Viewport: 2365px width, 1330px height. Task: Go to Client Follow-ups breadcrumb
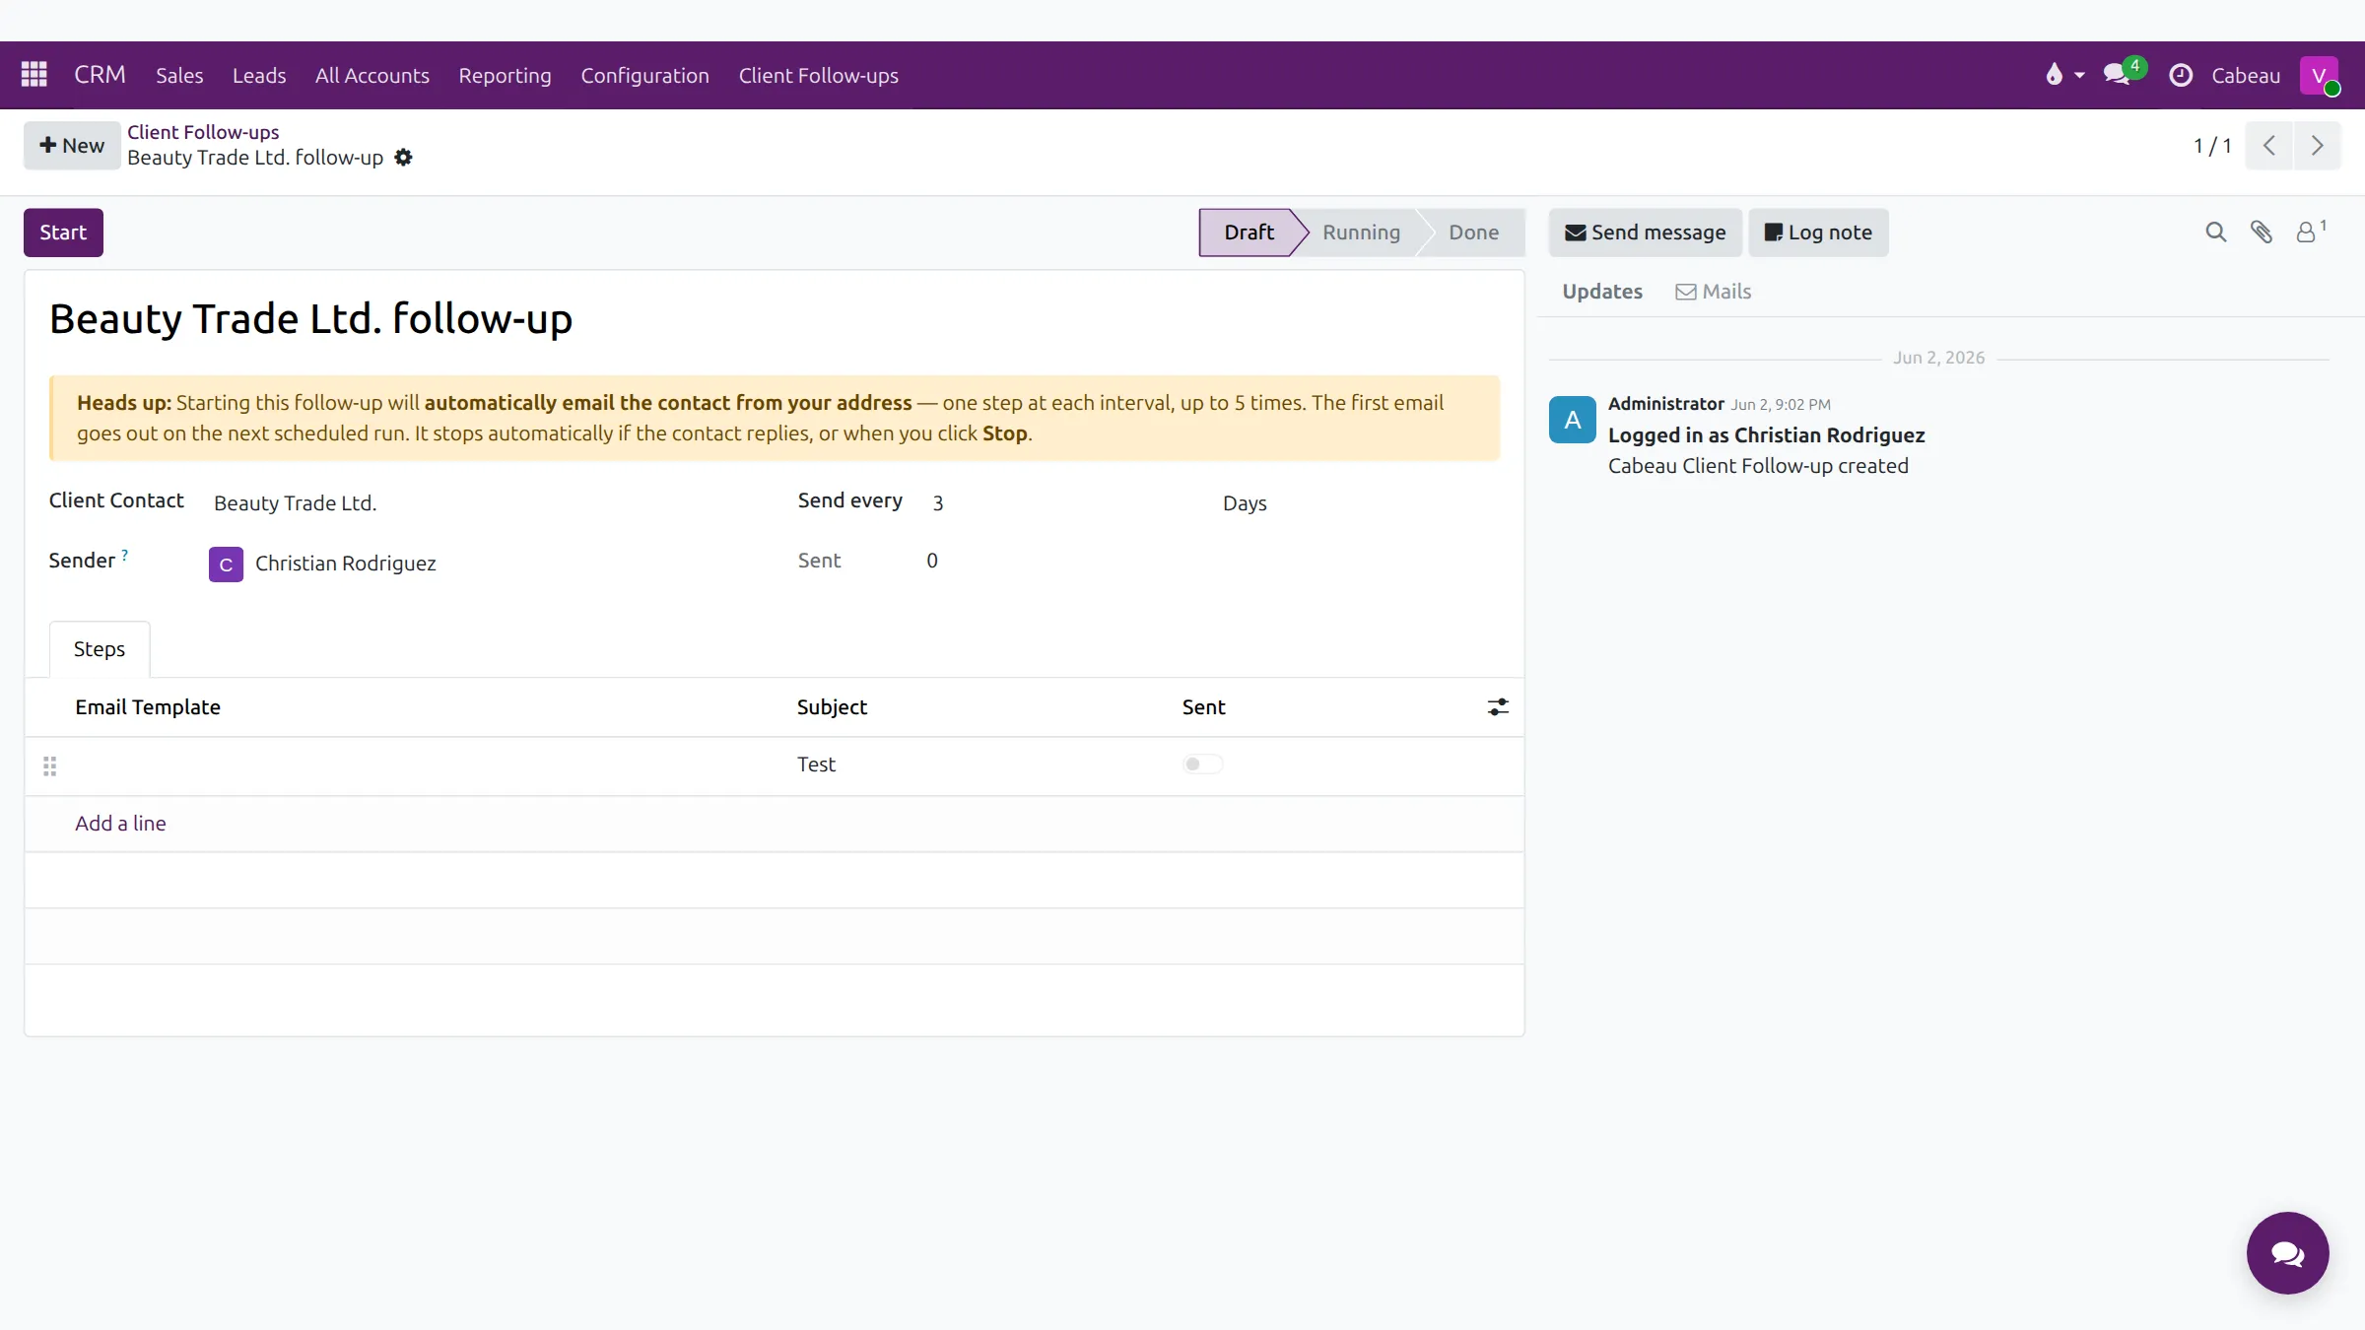click(x=203, y=132)
